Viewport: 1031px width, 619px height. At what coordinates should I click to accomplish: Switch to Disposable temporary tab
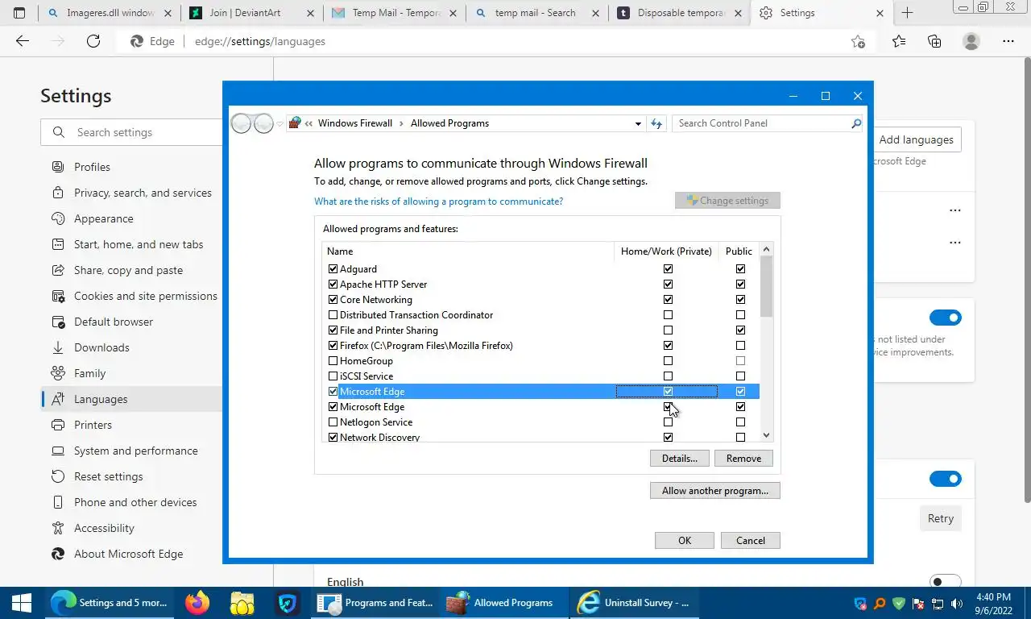[678, 13]
